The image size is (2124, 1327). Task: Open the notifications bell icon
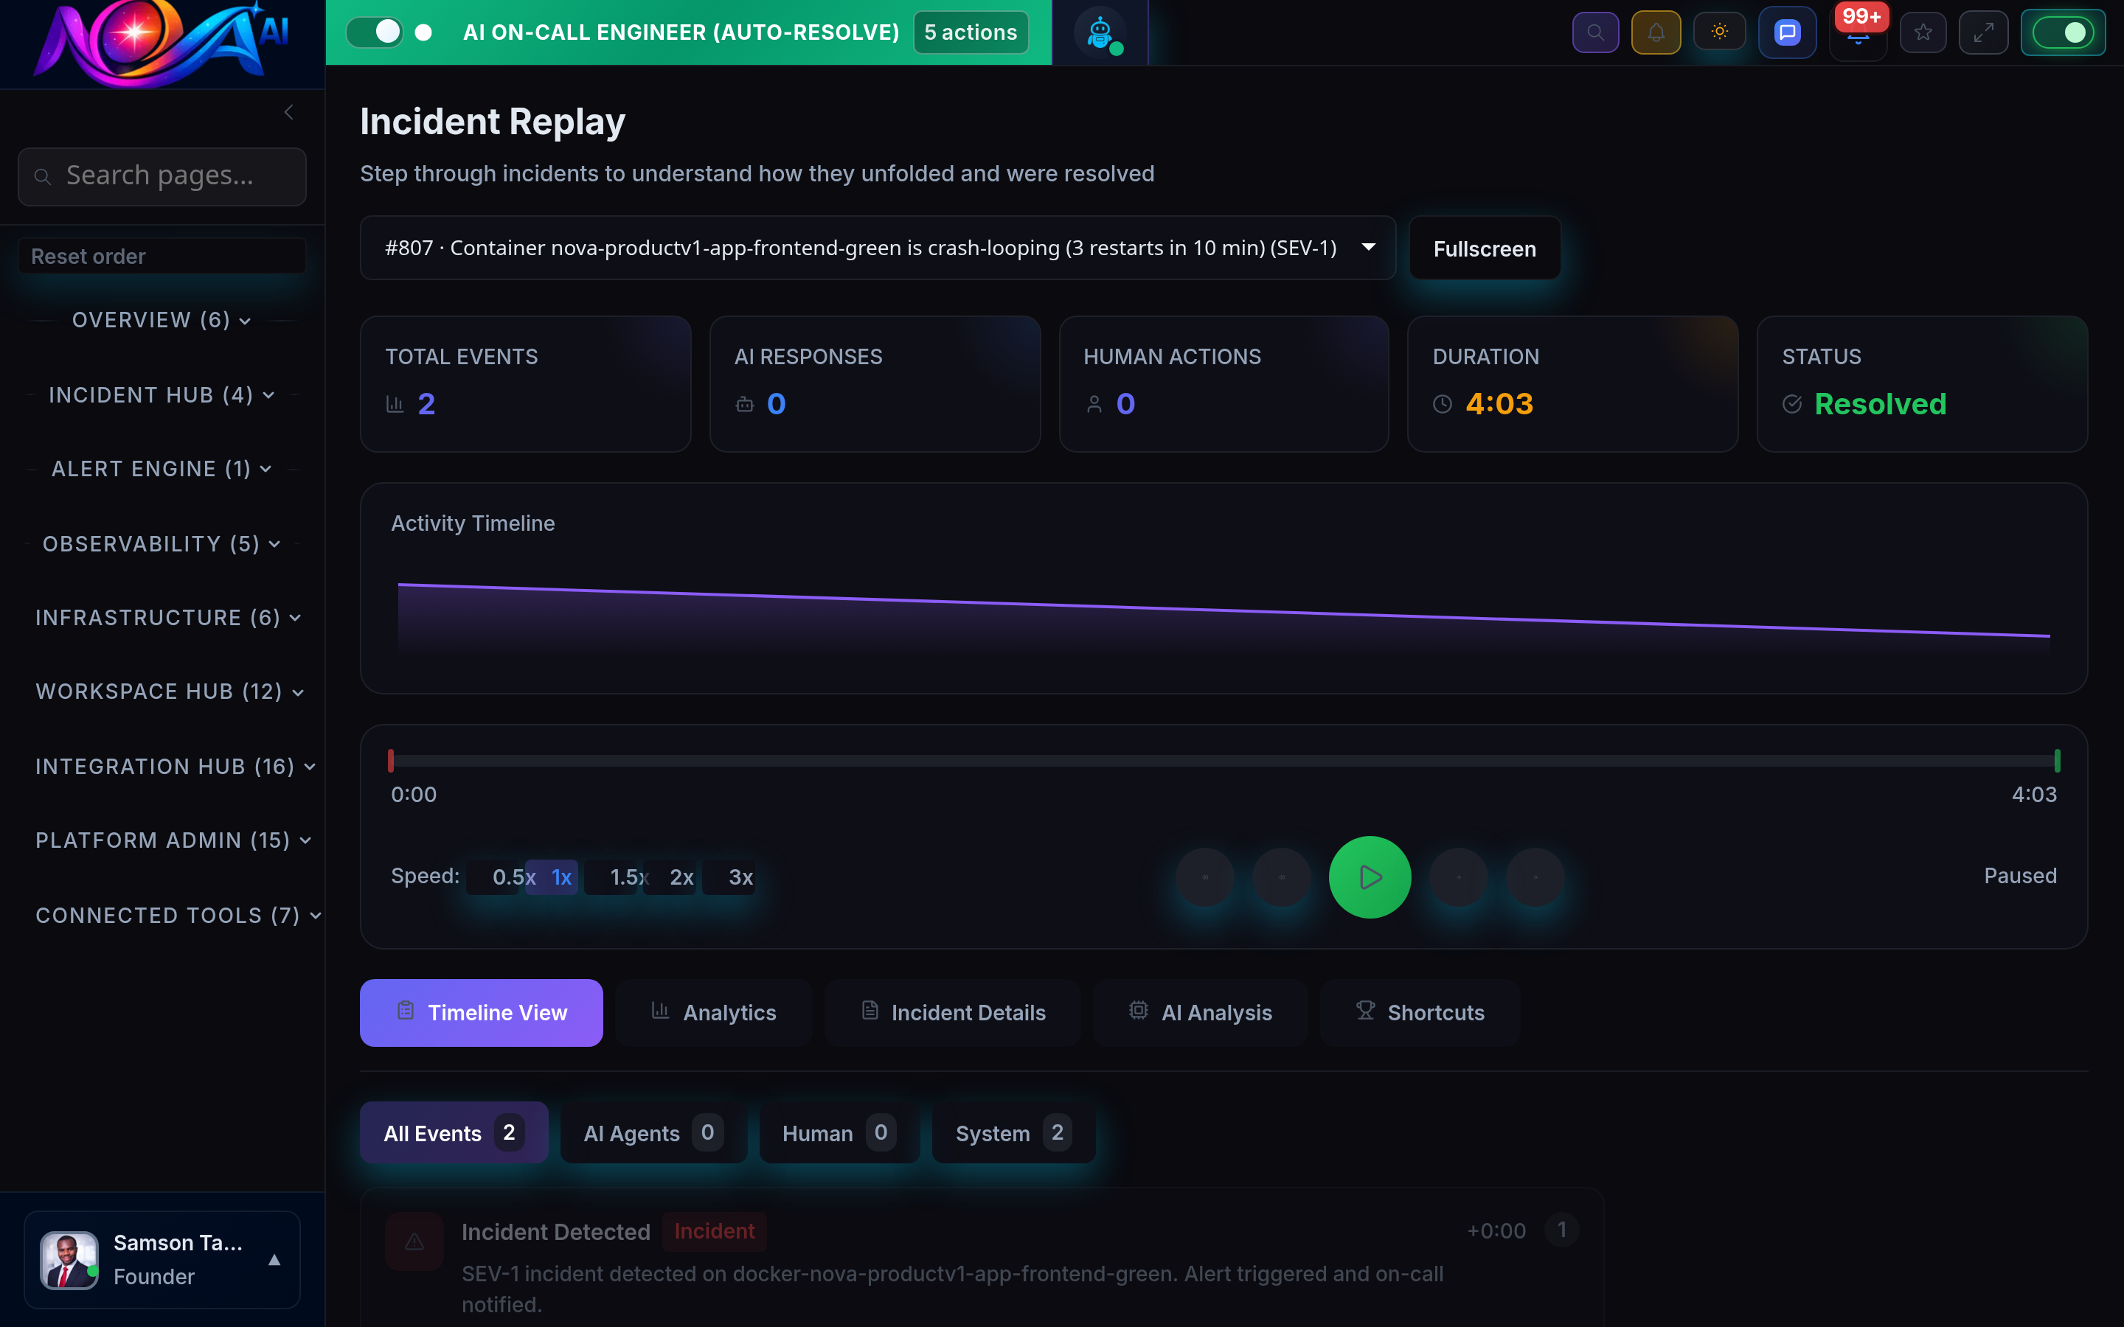pos(1656,32)
